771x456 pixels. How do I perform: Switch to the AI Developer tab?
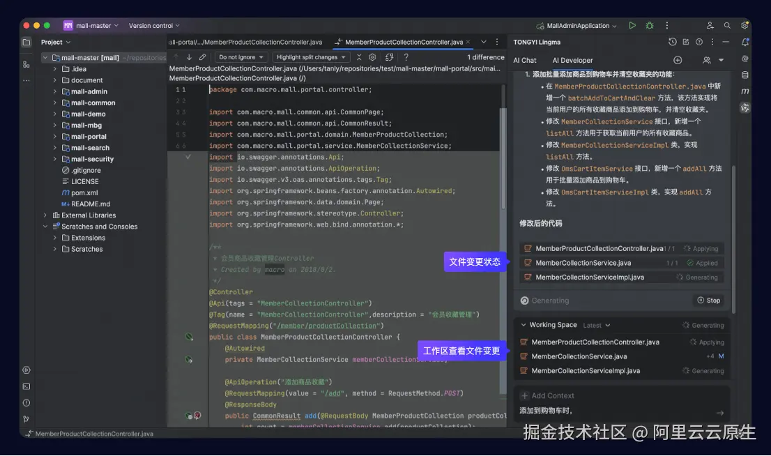(572, 61)
